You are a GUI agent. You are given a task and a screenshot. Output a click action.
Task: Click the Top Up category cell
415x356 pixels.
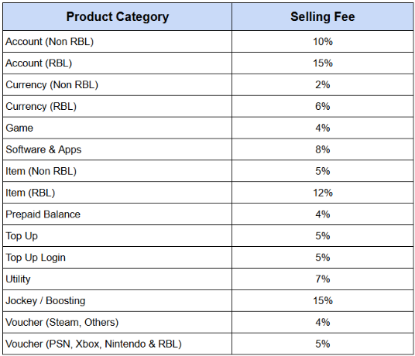(x=117, y=236)
